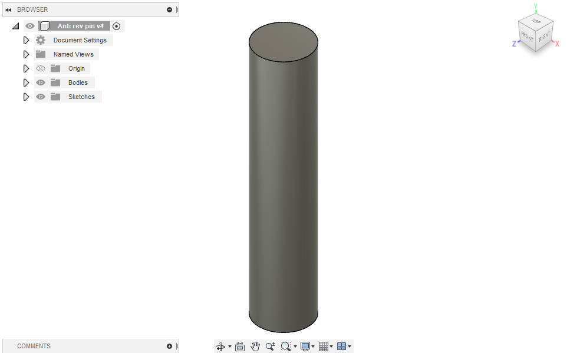The image size is (567, 353).
Task: Select the Pan tool
Action: (x=255, y=347)
